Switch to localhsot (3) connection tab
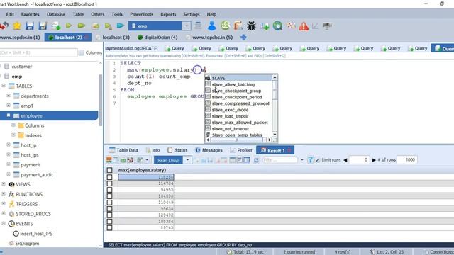This screenshot has width=454, height=255. click(x=113, y=38)
